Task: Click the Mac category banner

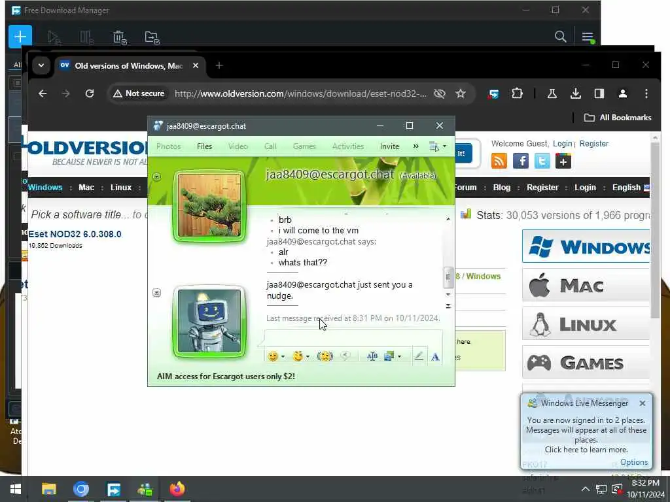Action: click(586, 285)
